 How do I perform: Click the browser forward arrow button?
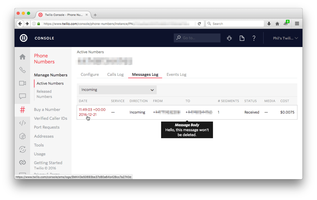click(27, 24)
